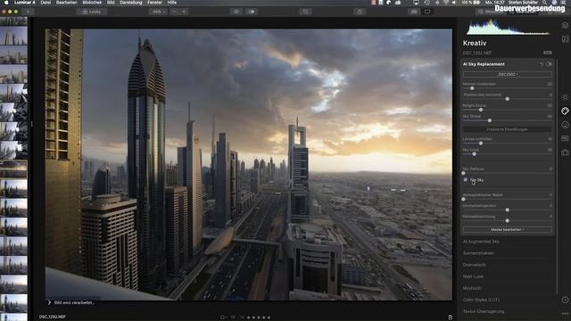Image resolution: width=571 pixels, height=321 pixels.
Task: Open the Hilfe menu
Action: [172, 2]
